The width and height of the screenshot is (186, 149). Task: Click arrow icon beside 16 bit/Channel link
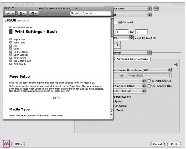pos(11,52)
